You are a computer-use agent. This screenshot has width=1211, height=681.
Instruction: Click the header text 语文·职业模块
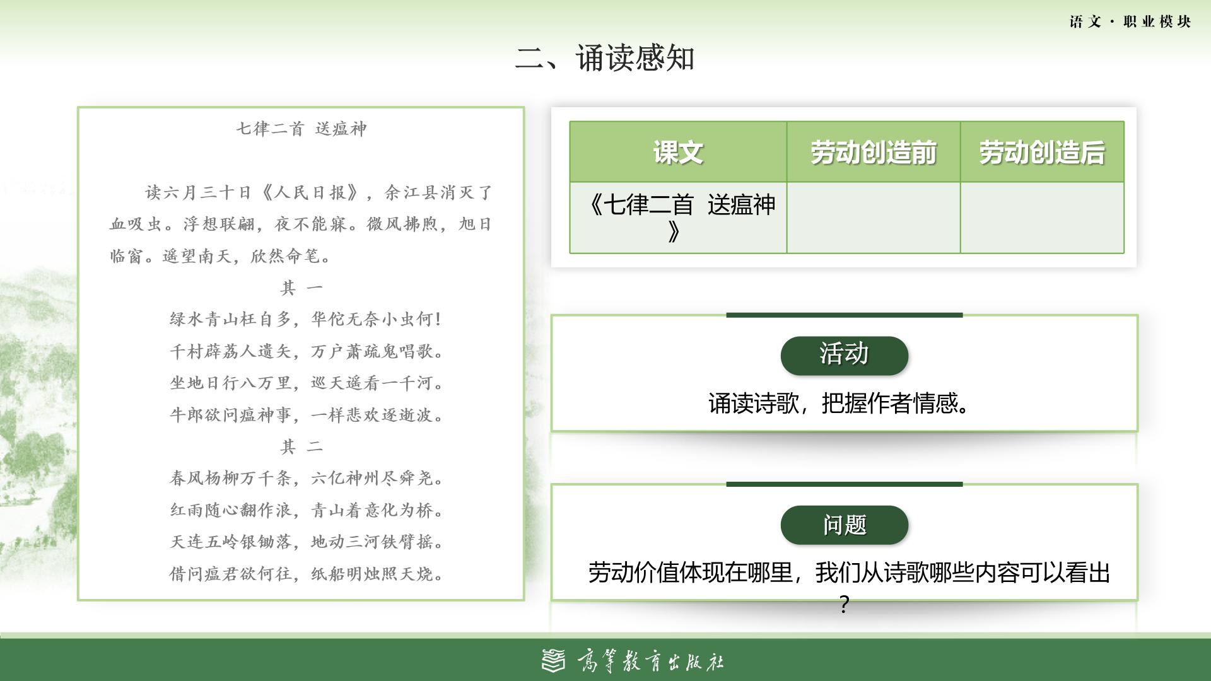pos(1130,21)
